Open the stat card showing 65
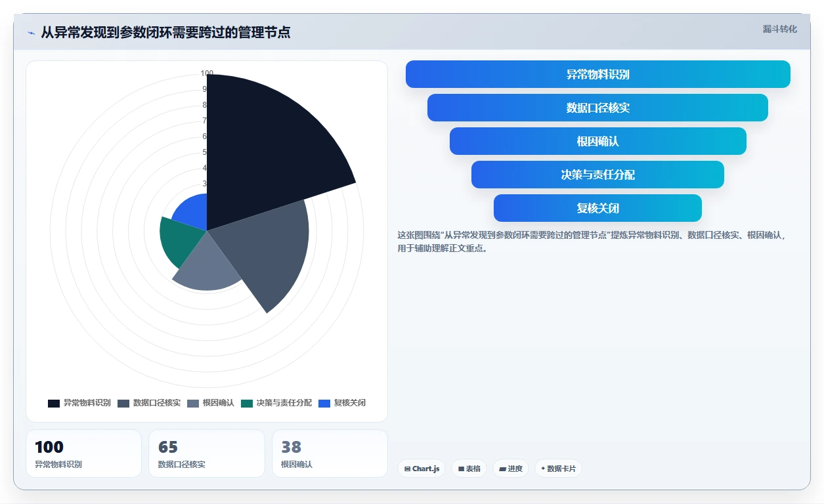This screenshot has width=824, height=504. tap(207, 453)
